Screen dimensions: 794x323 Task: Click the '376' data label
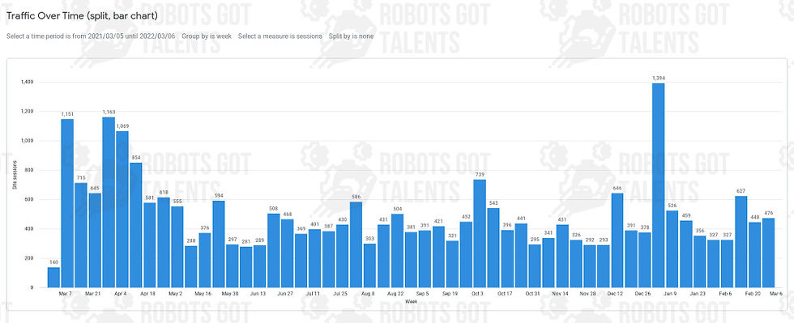204,227
